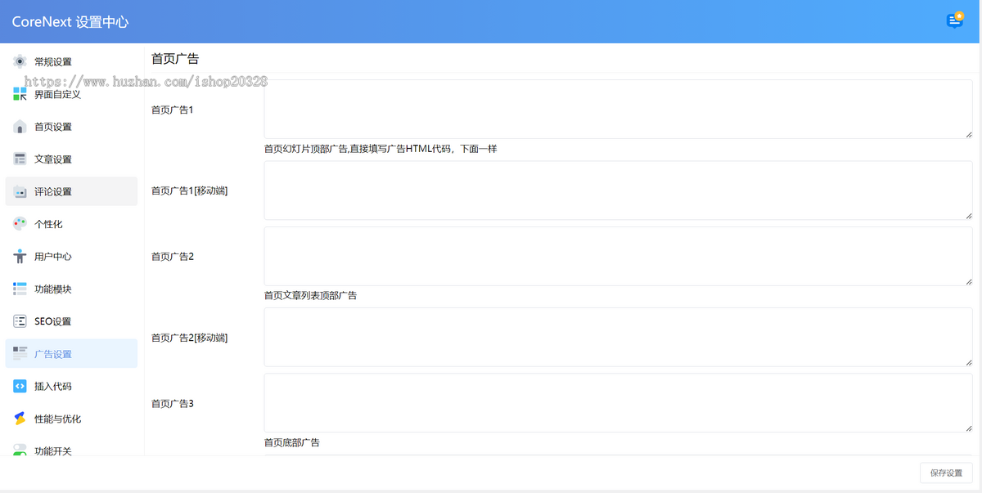The image size is (982, 493).
Task: Click the 首页设置 house icon
Action: click(x=20, y=127)
